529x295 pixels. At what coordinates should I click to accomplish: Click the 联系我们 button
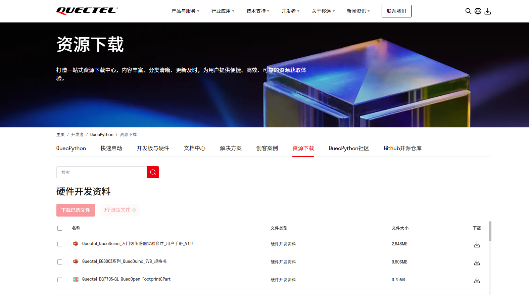pos(396,11)
